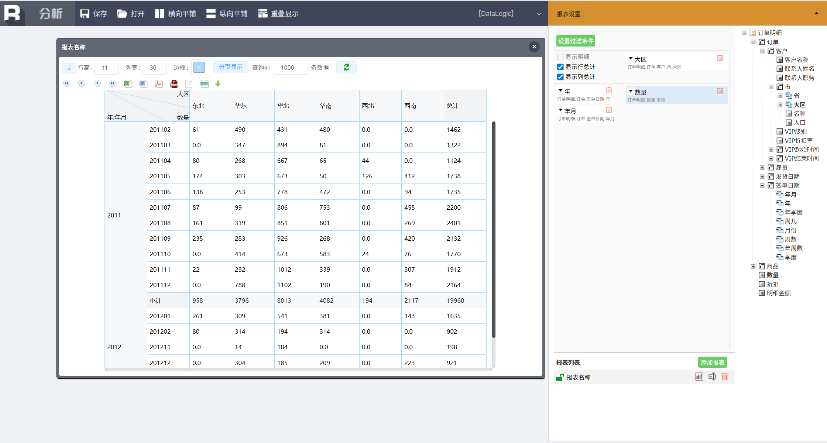Click the green refresh data icon
Viewport: 827px width, 443px height.
point(346,68)
